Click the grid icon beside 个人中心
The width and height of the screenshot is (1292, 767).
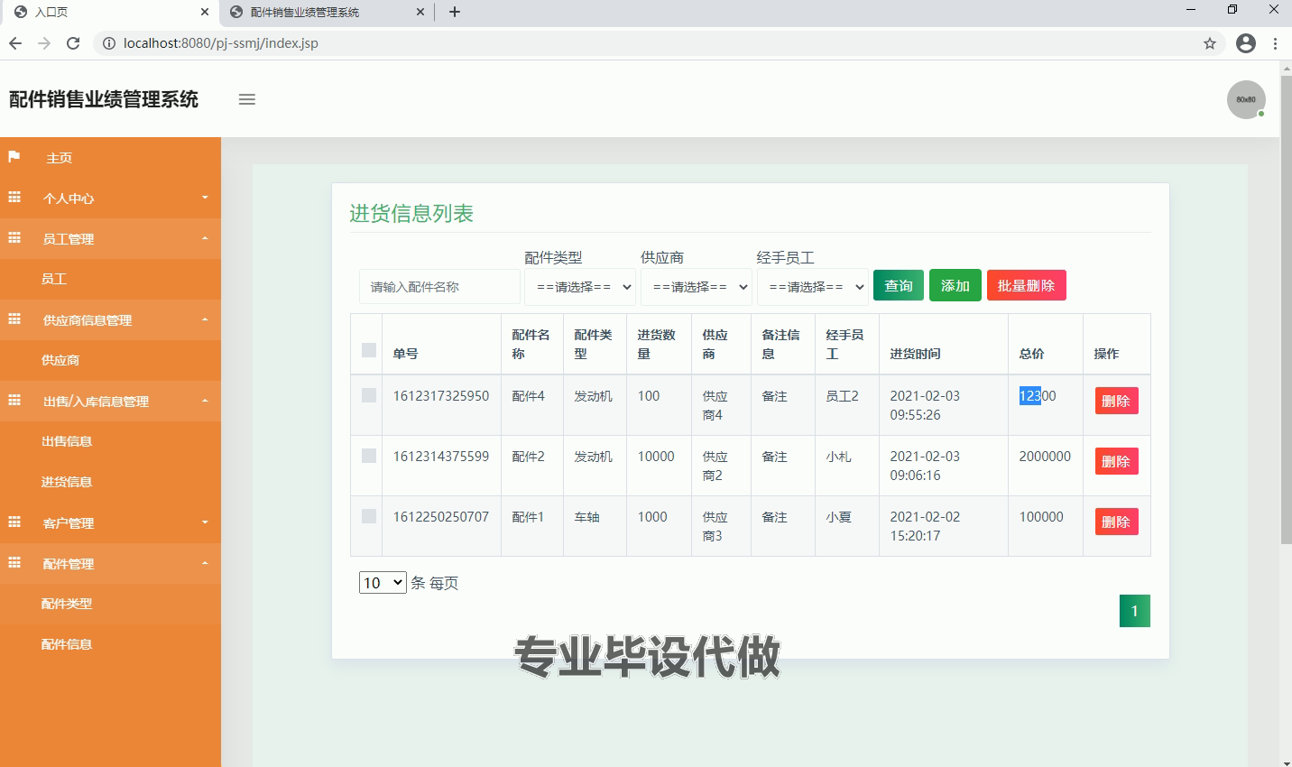click(14, 198)
